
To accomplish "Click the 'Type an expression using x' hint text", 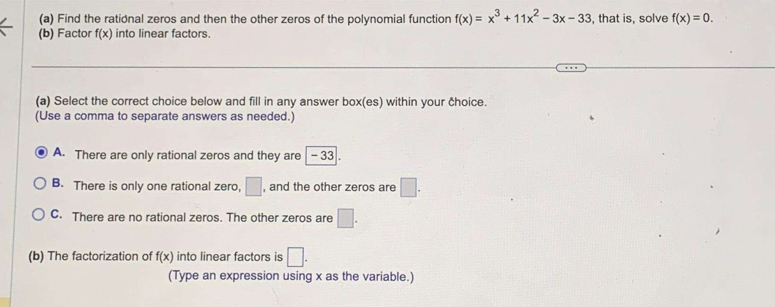I will tap(290, 275).
